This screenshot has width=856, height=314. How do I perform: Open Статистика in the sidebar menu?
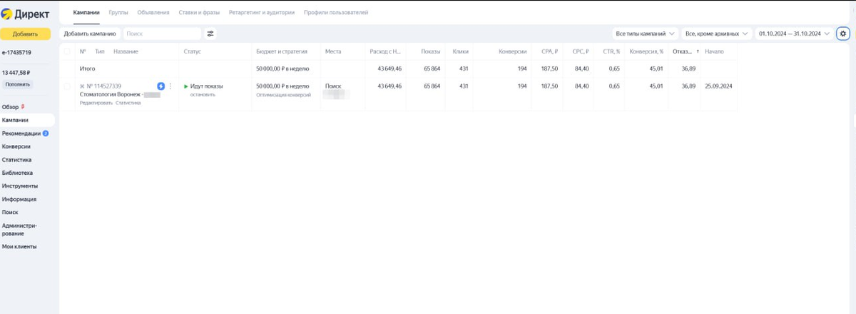pyautogui.click(x=17, y=160)
